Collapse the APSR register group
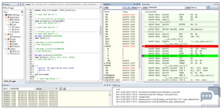The image size is (223, 110). pyautogui.click(x=105, y=46)
